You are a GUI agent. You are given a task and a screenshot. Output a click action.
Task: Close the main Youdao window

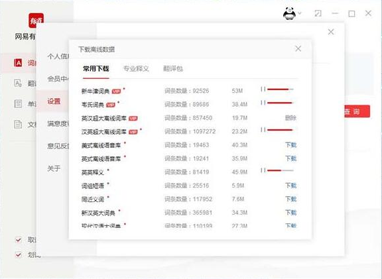[368, 13]
